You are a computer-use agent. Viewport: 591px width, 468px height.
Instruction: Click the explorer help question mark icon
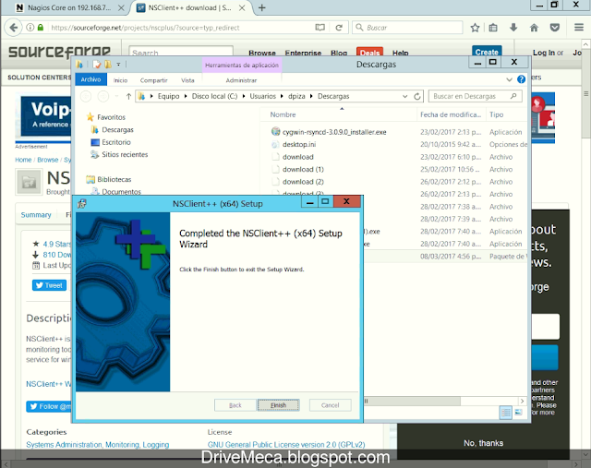[x=521, y=79]
